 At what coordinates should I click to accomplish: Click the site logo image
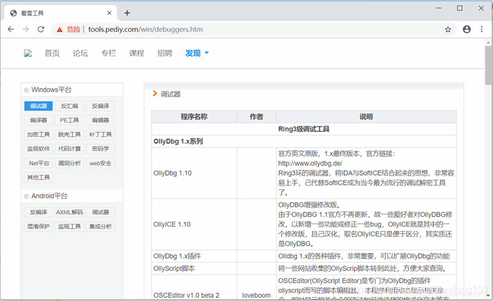[x=28, y=53]
